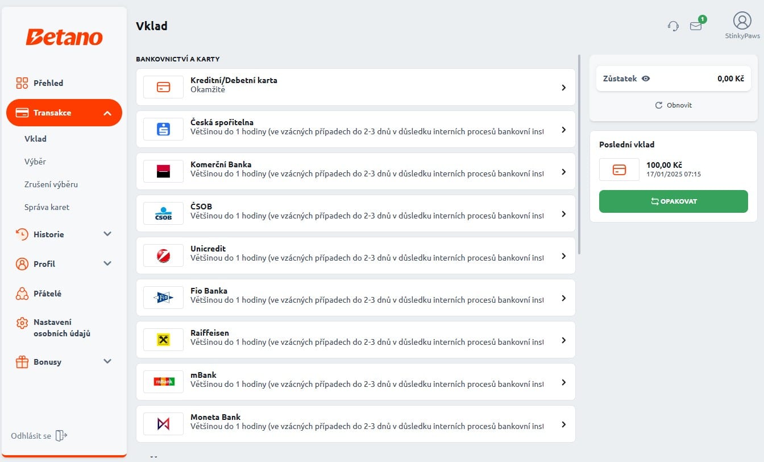This screenshot has height=462, width=764.
Task: Expand the Bonusy menu chevron
Action: pyautogui.click(x=107, y=362)
